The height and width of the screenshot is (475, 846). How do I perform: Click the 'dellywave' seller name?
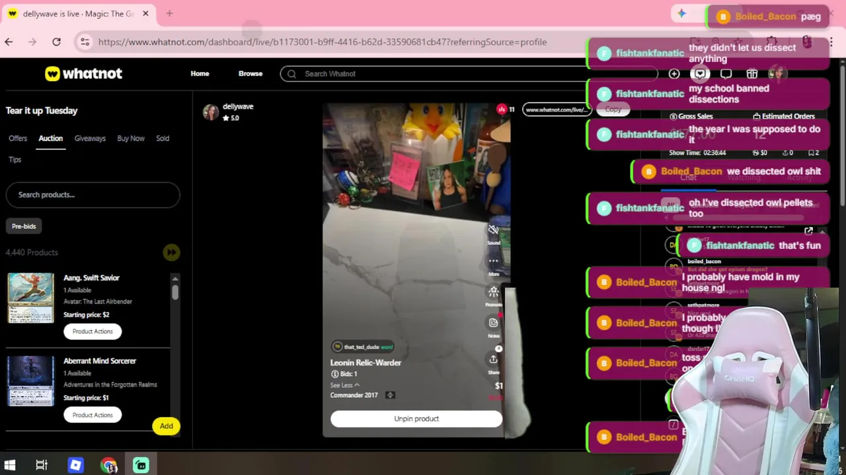[x=238, y=106]
